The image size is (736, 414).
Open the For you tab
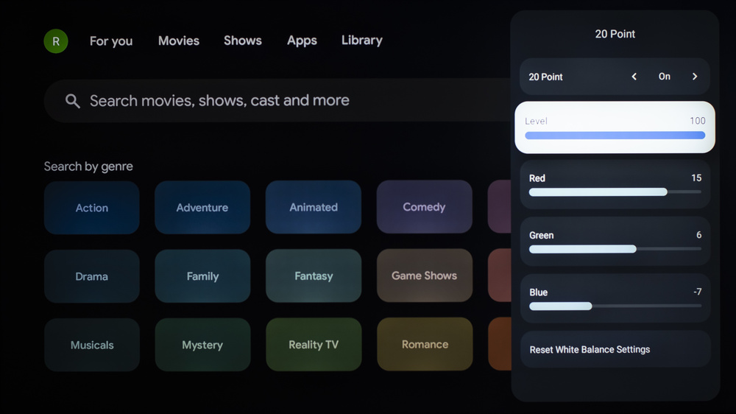coord(111,41)
